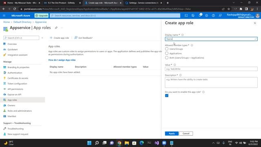This screenshot has width=261, height=147.
Task: Click the Upgrade button in header
Action: tap(42, 16)
